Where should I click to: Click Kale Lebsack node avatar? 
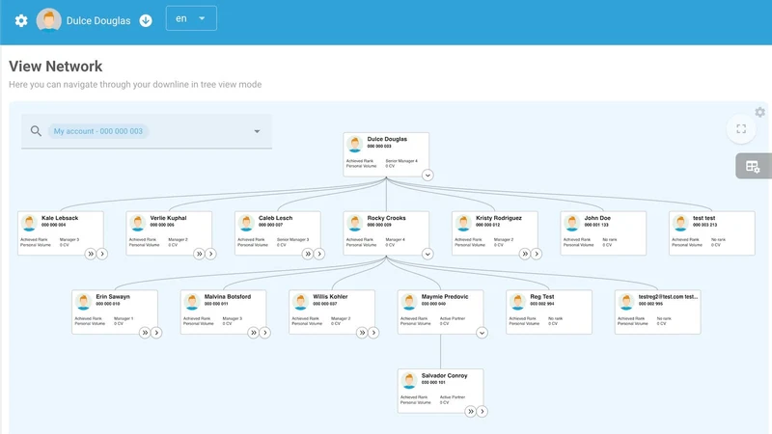29,223
